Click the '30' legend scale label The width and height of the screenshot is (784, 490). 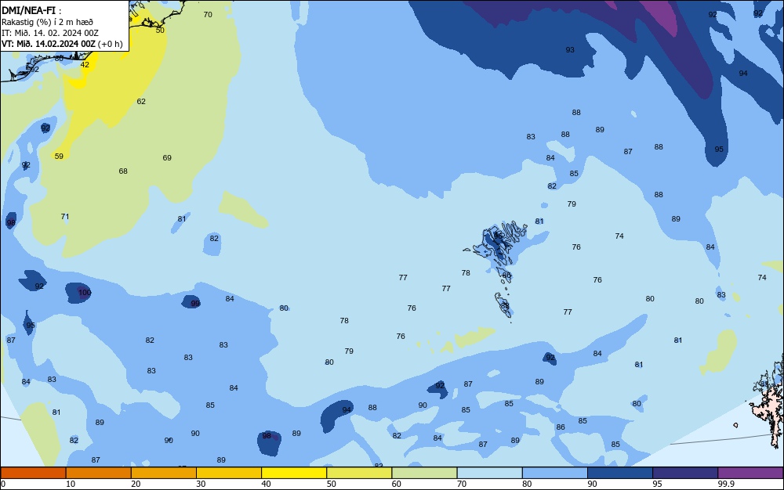coord(201,484)
